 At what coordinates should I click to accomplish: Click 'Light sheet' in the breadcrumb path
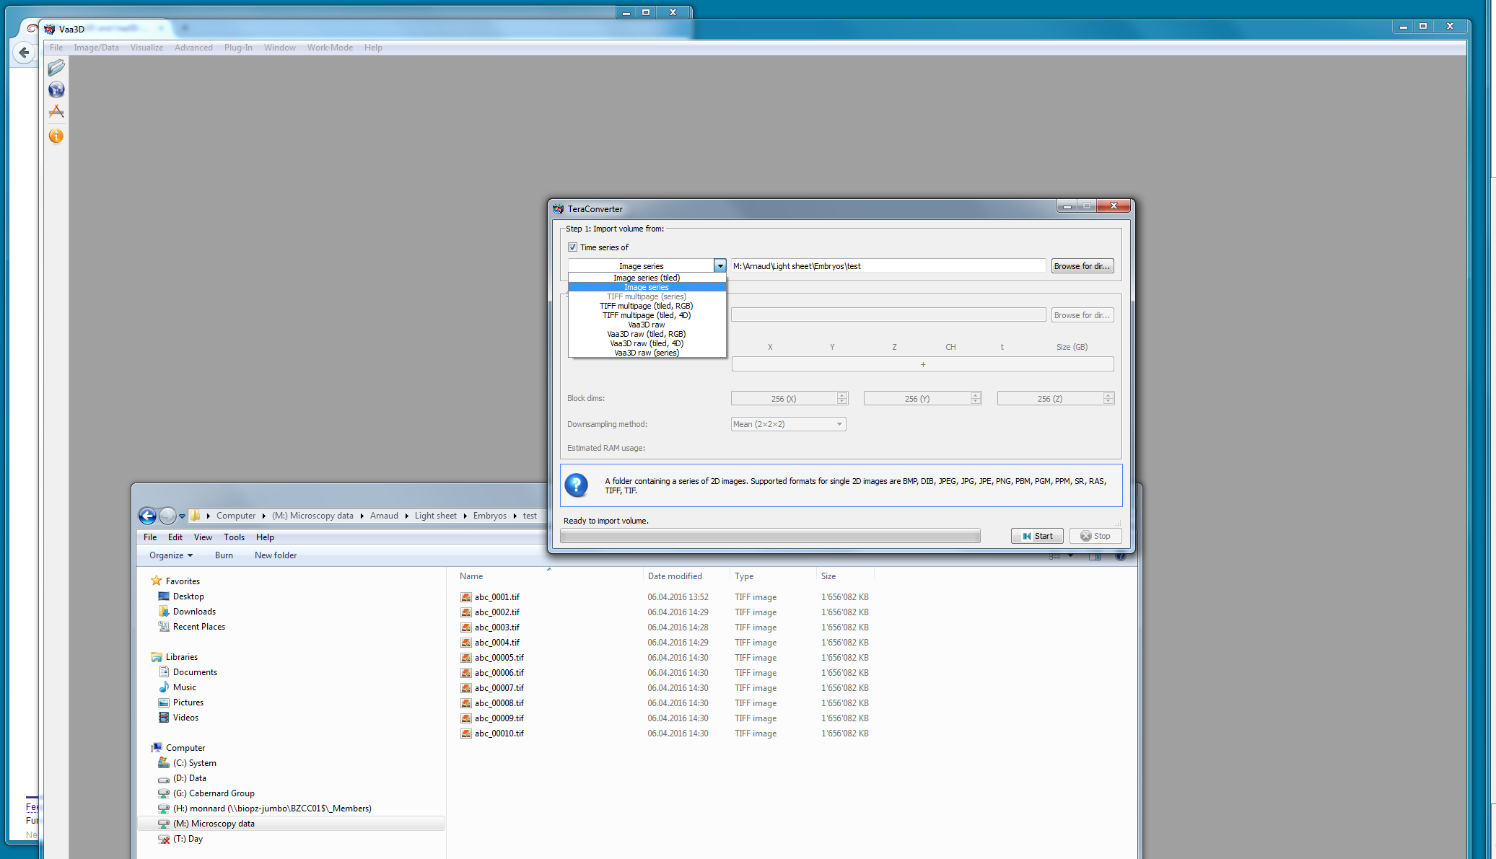point(435,516)
